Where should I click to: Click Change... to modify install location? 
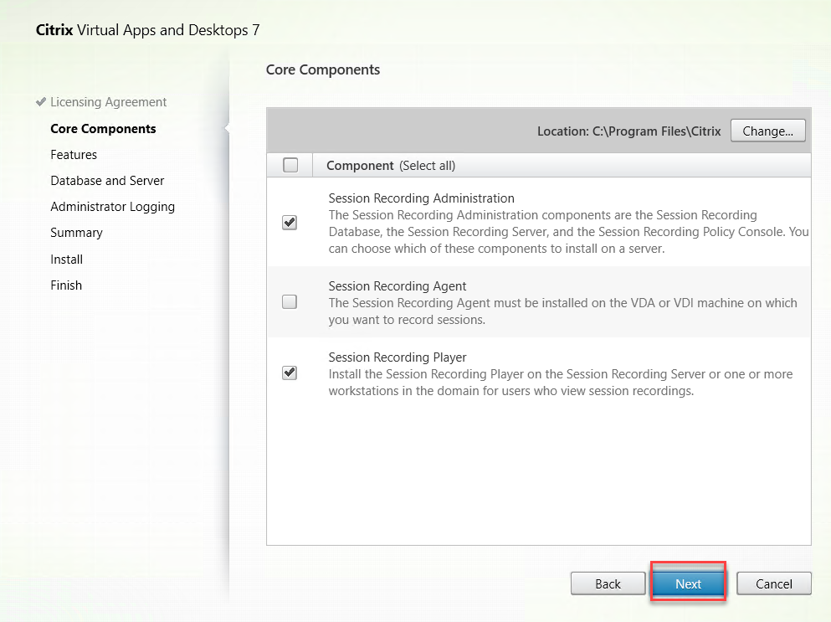click(767, 131)
